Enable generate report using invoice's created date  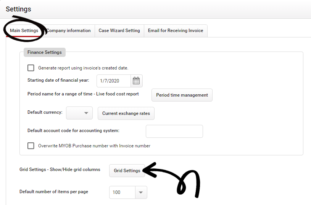tap(31, 68)
